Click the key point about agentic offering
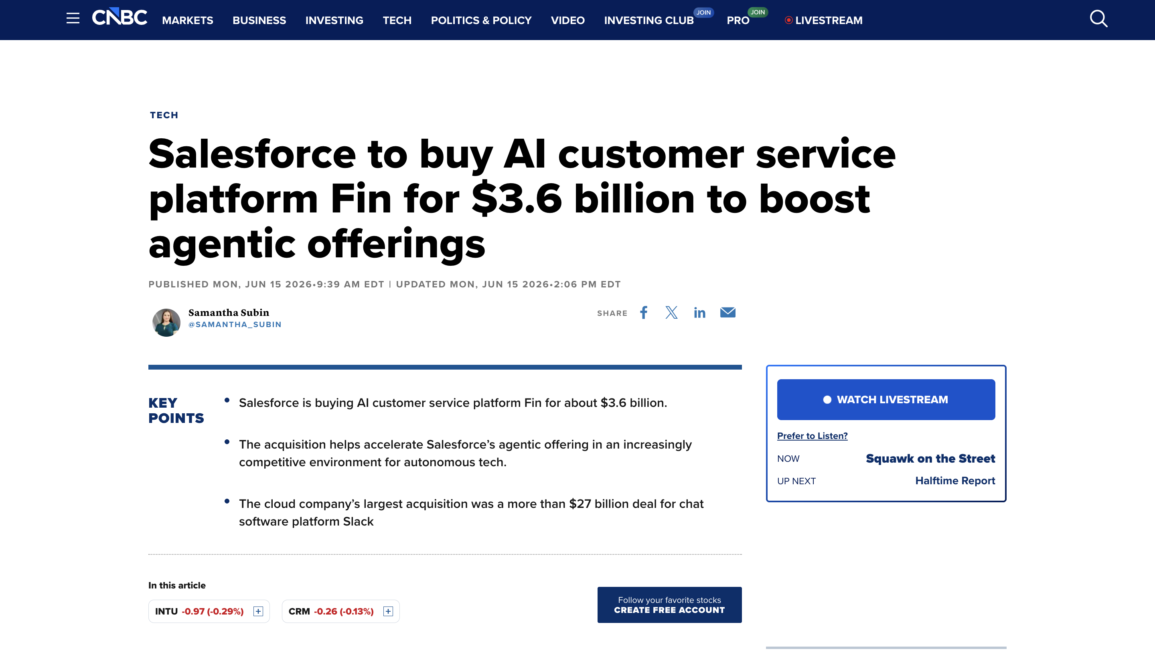Screen dimensions: 1155x651 coord(465,453)
